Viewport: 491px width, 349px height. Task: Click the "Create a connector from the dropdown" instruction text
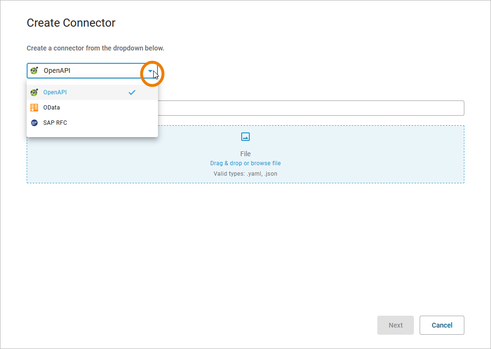pos(95,49)
